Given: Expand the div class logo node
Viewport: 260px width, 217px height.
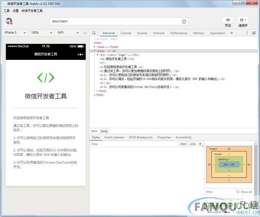Looking at the screenshot, I should point(97,55).
